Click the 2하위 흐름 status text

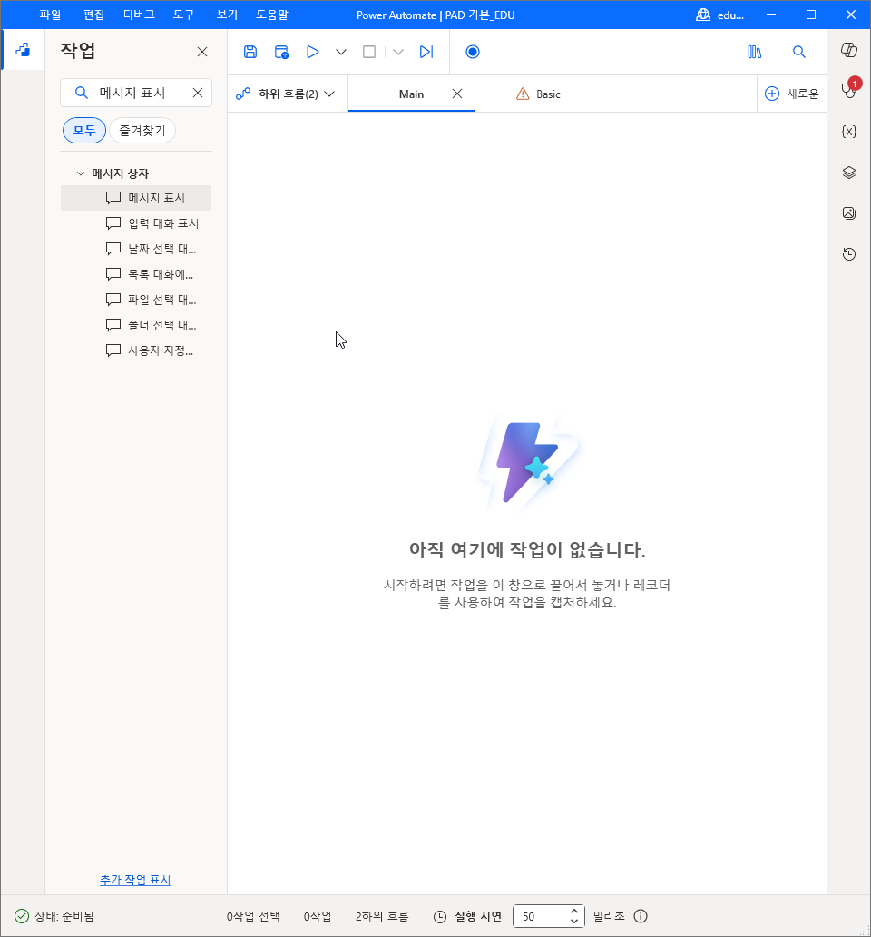pyautogui.click(x=382, y=916)
